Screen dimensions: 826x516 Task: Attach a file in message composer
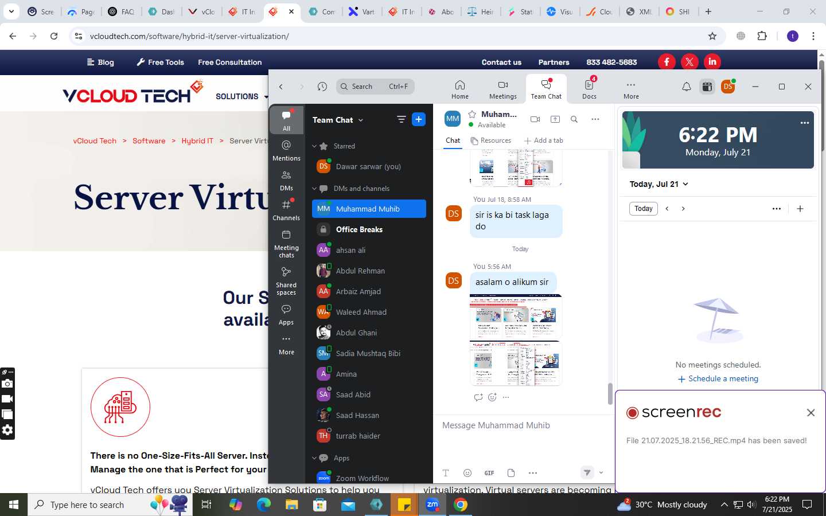511,473
